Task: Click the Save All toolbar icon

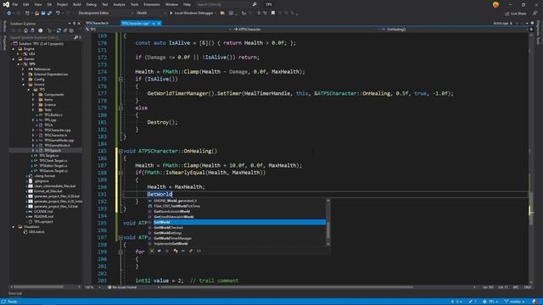Action: point(49,14)
